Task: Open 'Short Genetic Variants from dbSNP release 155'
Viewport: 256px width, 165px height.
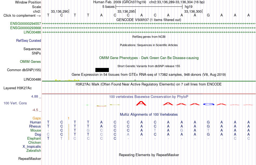Action: (x=149, y=66)
